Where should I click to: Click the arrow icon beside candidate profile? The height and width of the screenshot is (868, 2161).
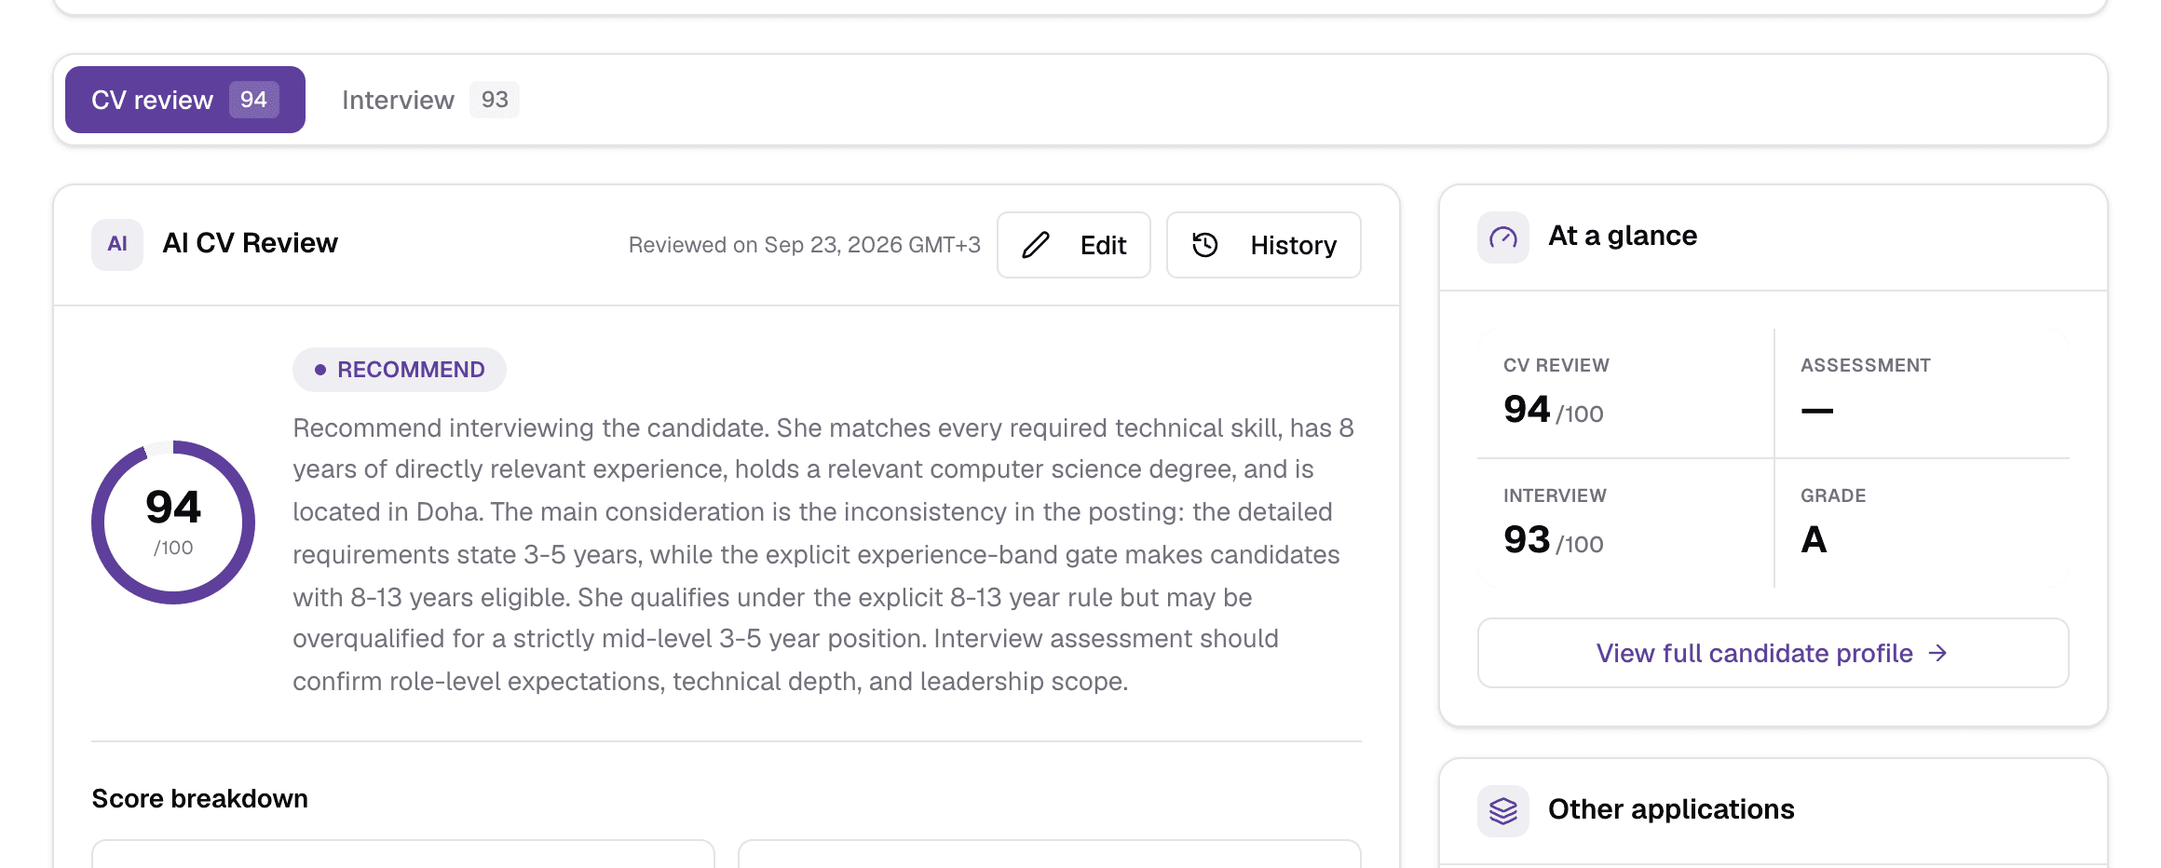click(1938, 653)
